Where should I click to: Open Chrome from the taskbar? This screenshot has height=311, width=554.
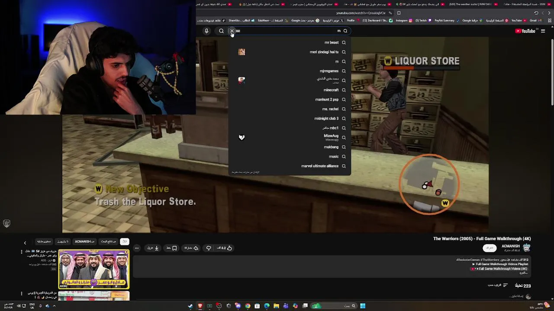pos(248,306)
